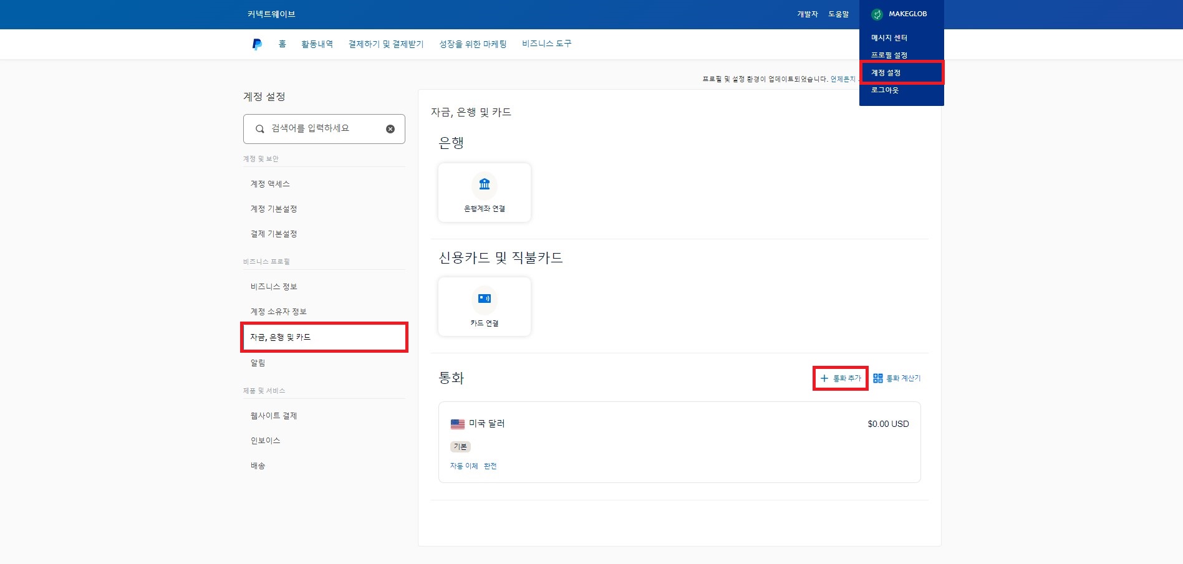The height and width of the screenshot is (564, 1183).
Task: Click the credit card link icon
Action: pos(485,299)
